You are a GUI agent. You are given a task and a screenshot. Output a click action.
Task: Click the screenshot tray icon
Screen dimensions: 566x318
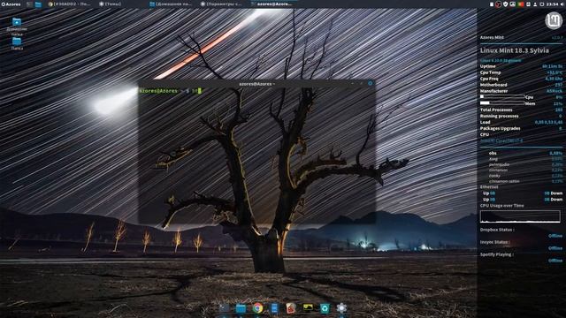coord(513,4)
